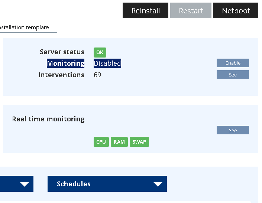The height and width of the screenshot is (203, 262).
Task: Click the Real time monitoring heading
Action: 48,119
